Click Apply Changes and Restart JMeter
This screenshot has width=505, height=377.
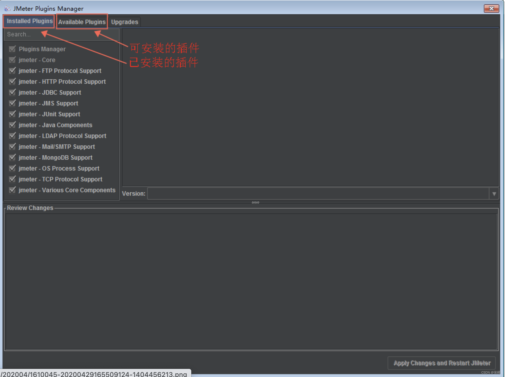(442, 363)
